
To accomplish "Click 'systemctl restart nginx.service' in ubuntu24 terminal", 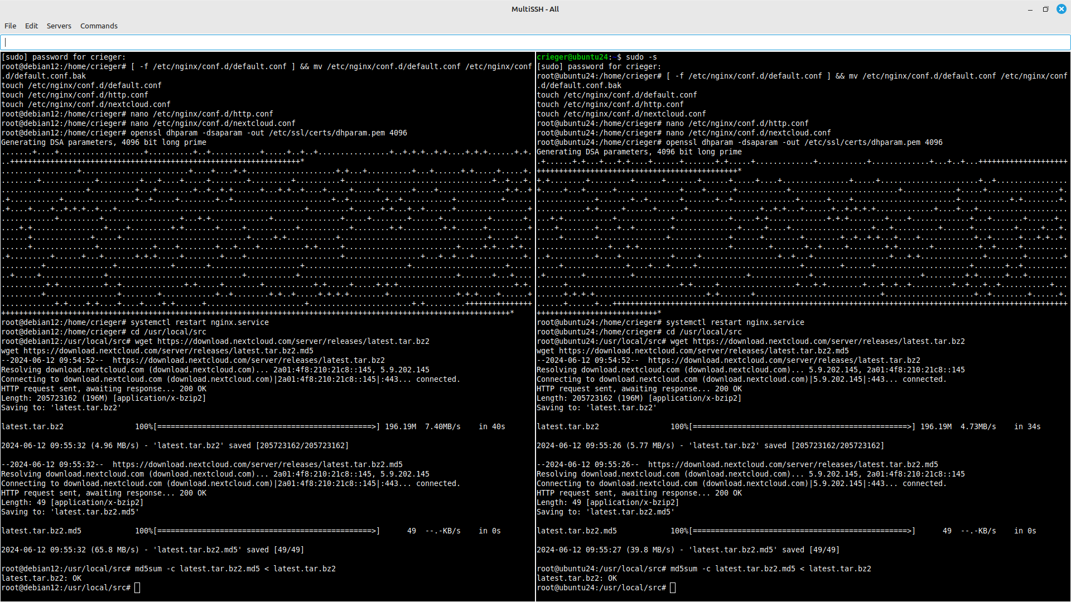I will (735, 322).
